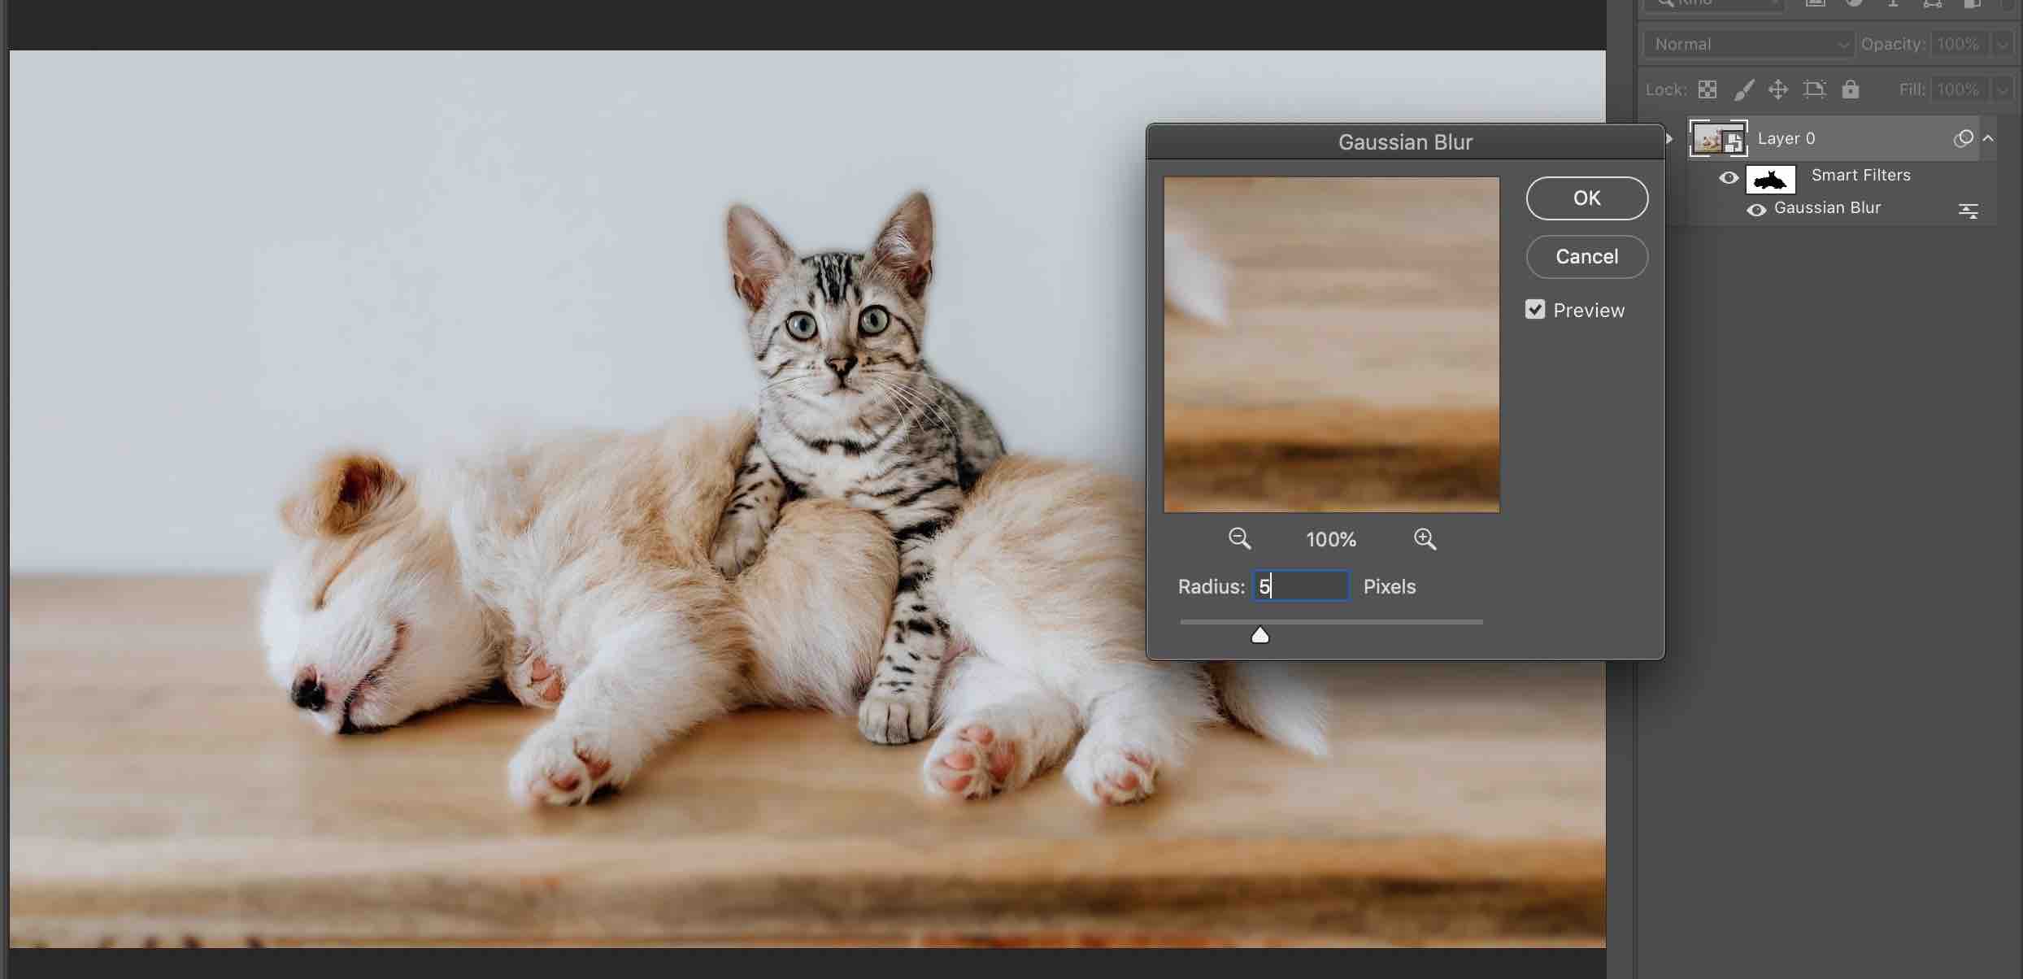Open the Fill value dropdown arrow
The image size is (2023, 979).
pyautogui.click(x=2002, y=89)
